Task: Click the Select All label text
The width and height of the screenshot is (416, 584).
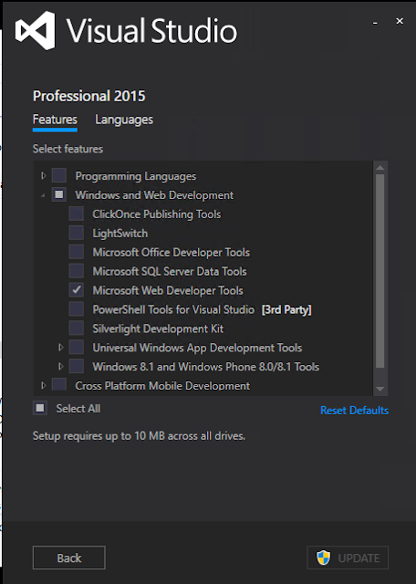Action: point(78,409)
